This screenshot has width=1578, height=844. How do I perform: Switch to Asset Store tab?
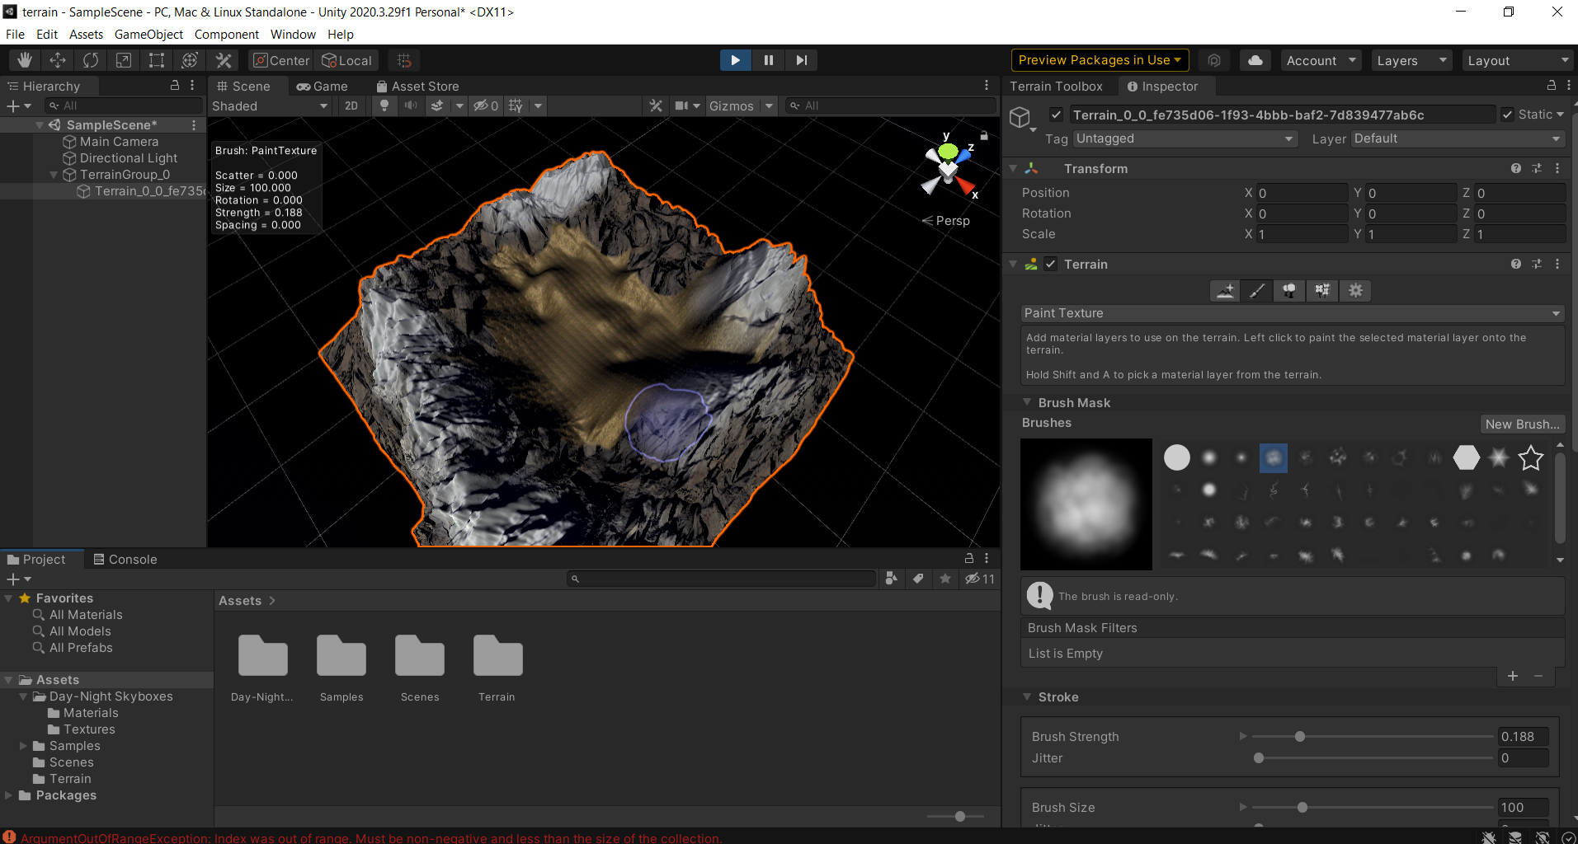click(x=417, y=86)
